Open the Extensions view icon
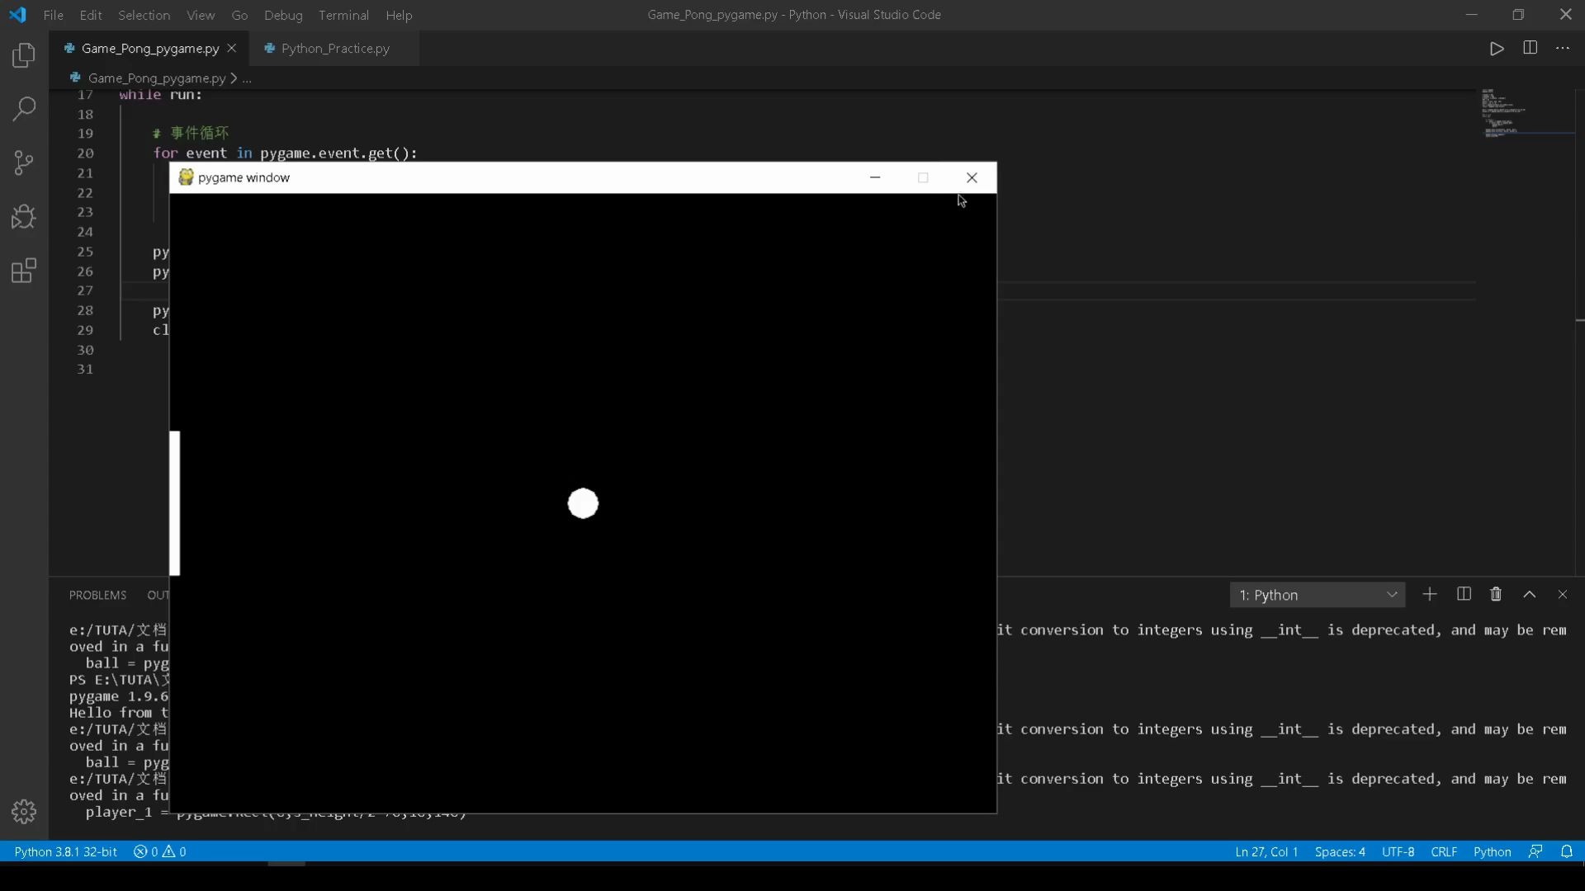Image resolution: width=1585 pixels, height=891 pixels. click(x=24, y=271)
